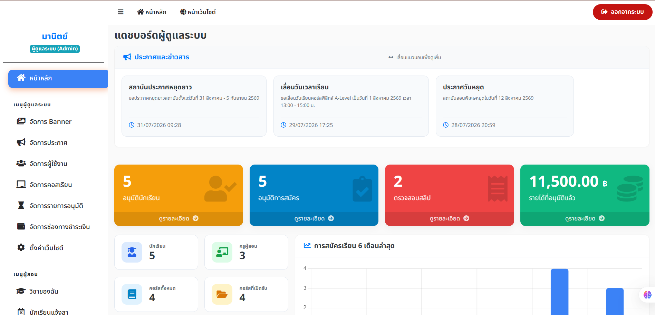Screen dimensions: 655x315
Task: Click the clipboard-check icon on อนุมัติการสมัคร card
Action: point(362,189)
